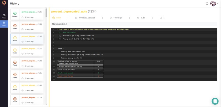Image resolution: width=221 pixels, height=107 pixels.
Task: Open the user avatar menu
Action: click(214, 4)
